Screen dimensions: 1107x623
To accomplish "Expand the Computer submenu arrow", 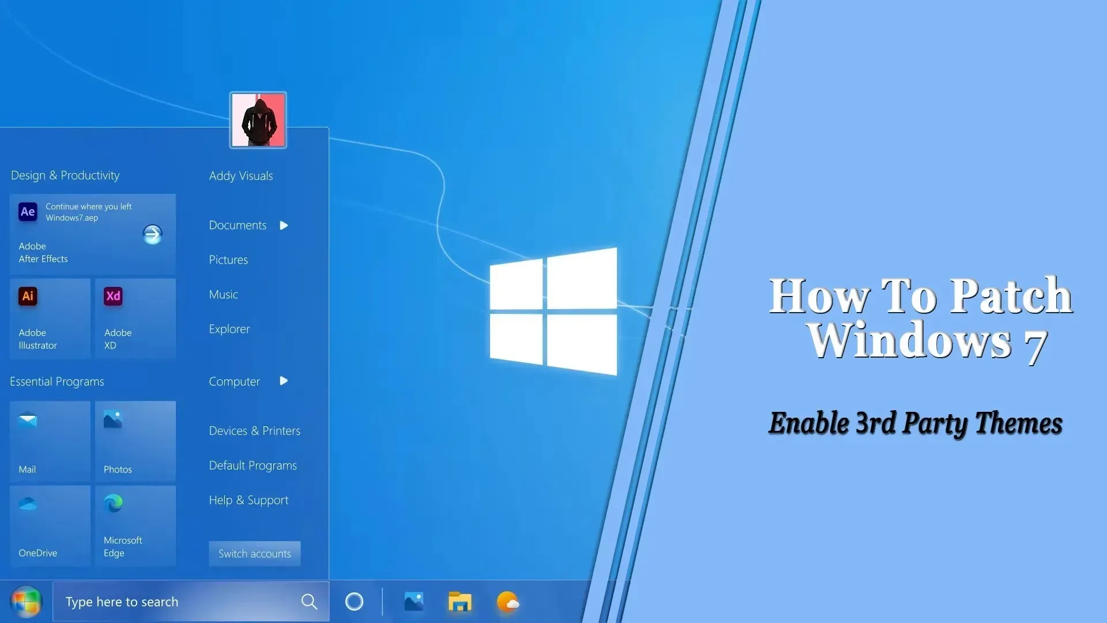I will click(284, 381).
